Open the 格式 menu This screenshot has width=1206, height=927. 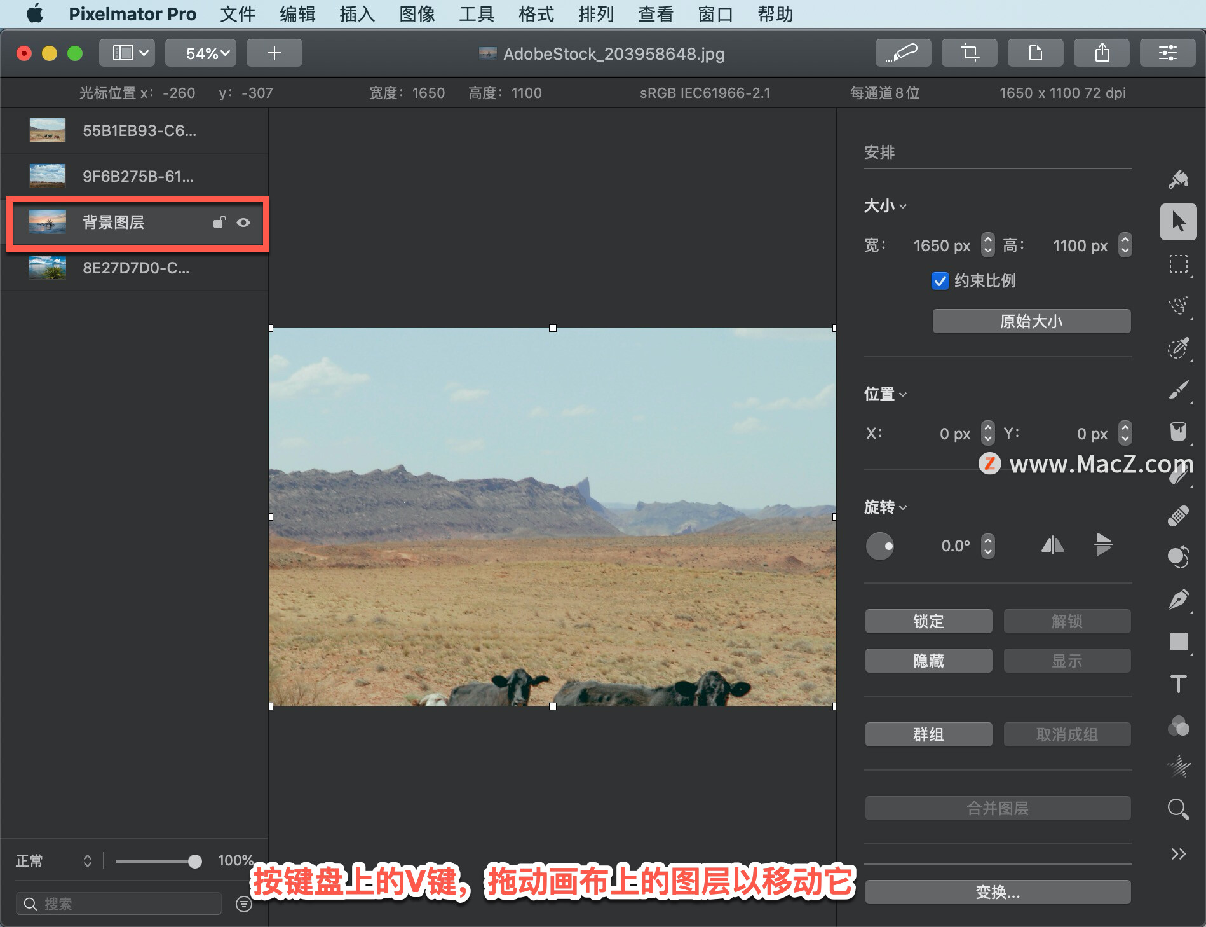pyautogui.click(x=536, y=14)
